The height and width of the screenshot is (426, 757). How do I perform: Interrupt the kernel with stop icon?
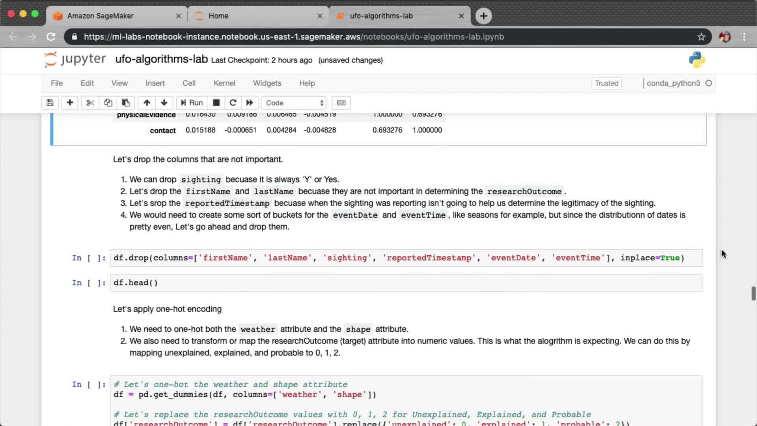[x=216, y=103]
